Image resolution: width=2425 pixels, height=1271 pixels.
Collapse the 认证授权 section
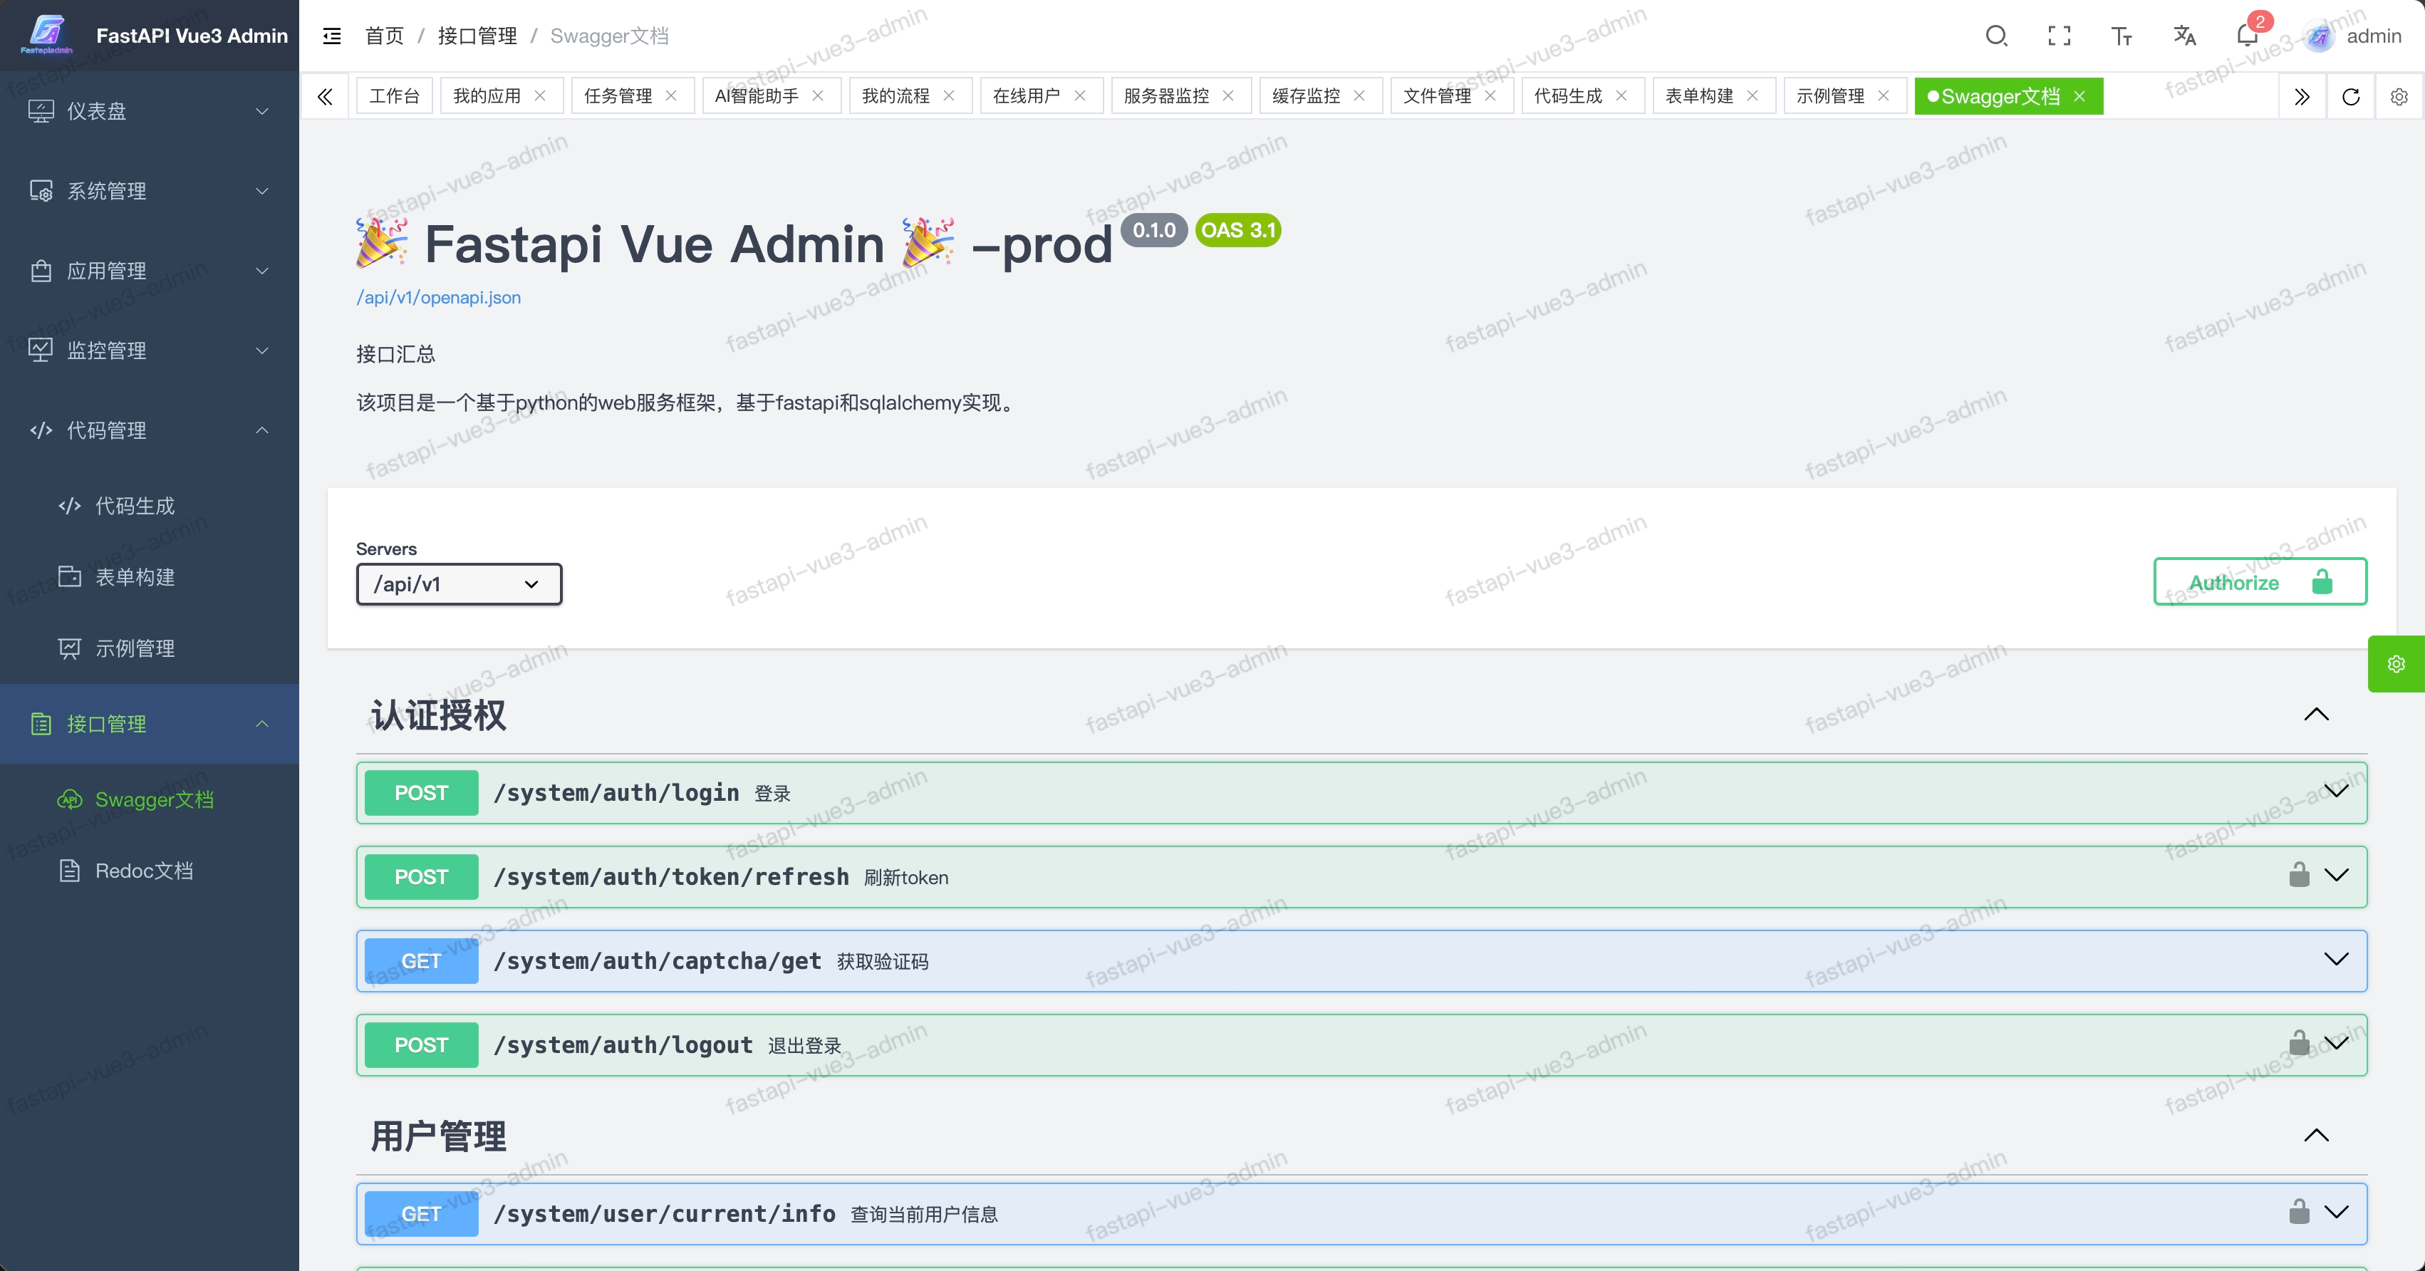tap(2316, 715)
